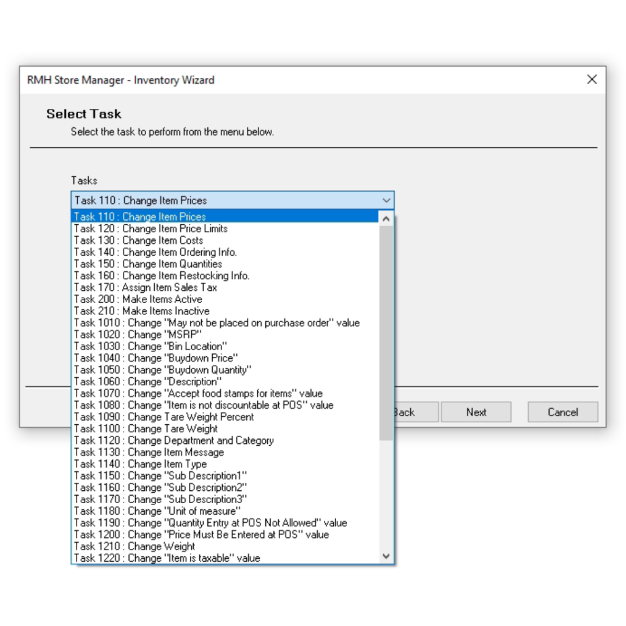Pick Task 210 : Make Items Inactive

coord(225,311)
